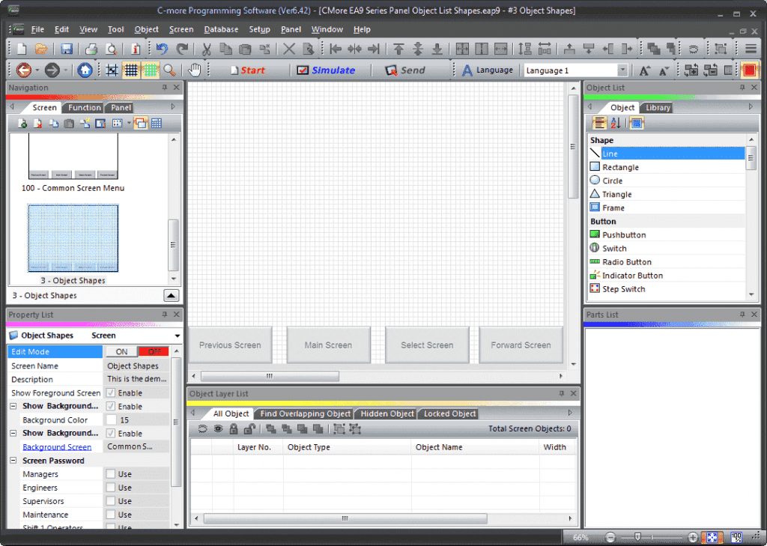Screen dimensions: 767x546
Task: Adjust the zoom slider in the status bar
Action: [638, 537]
